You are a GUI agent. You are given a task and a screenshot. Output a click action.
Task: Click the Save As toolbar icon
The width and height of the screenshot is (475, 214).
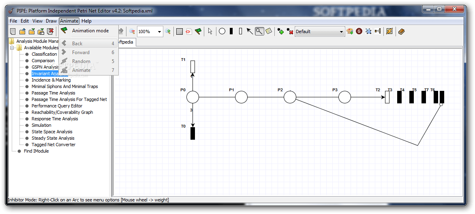(x=41, y=31)
